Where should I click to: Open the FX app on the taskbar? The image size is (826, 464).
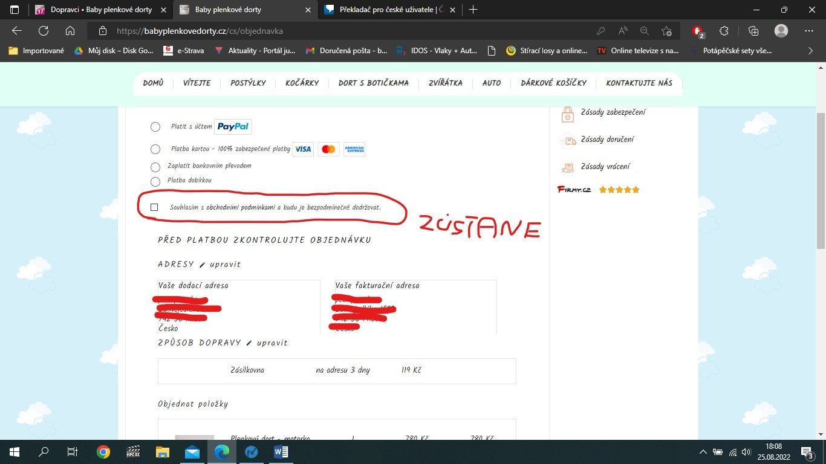tap(252, 452)
